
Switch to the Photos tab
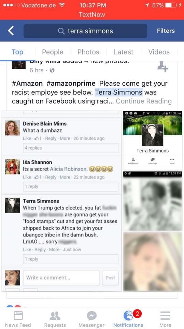click(x=88, y=52)
